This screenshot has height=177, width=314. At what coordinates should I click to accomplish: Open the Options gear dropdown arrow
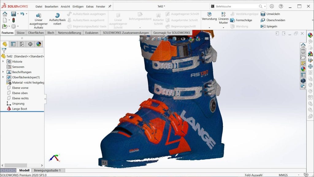[18, 26]
